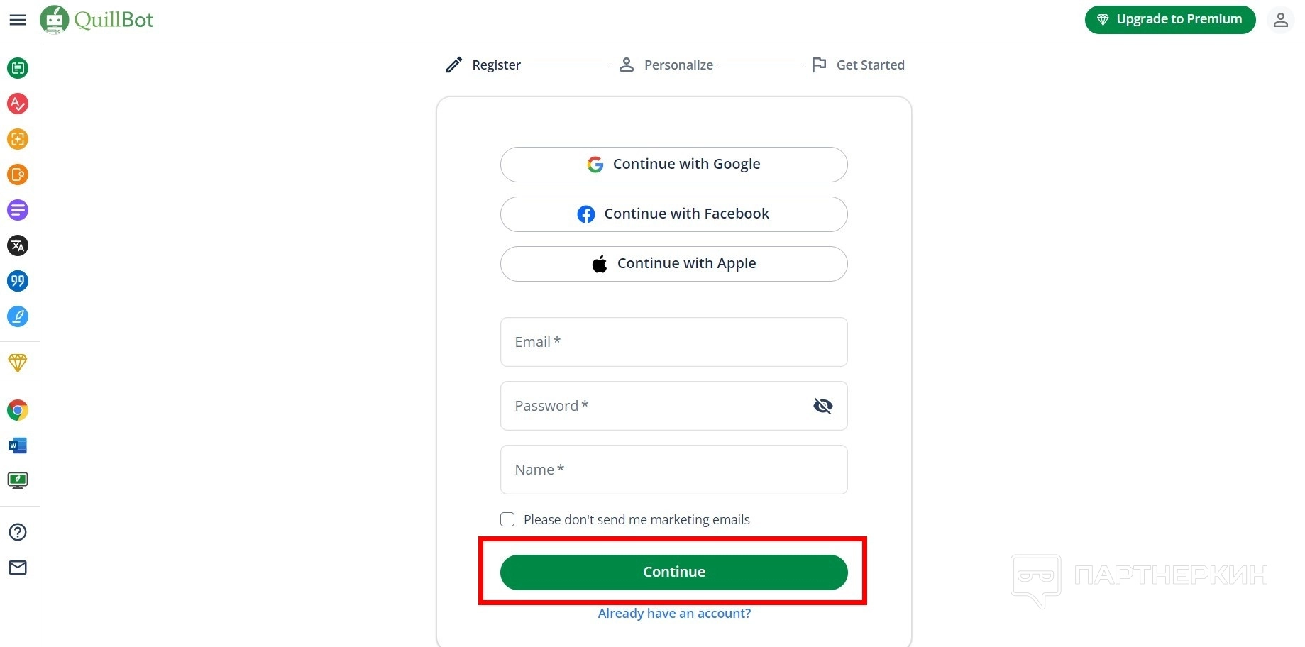Toggle password visibility eye icon
This screenshot has width=1305, height=647.
(x=822, y=406)
